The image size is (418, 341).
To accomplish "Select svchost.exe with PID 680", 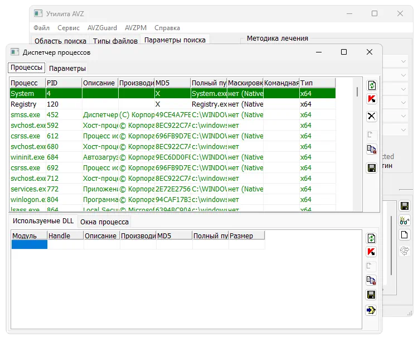I will pos(172,147).
